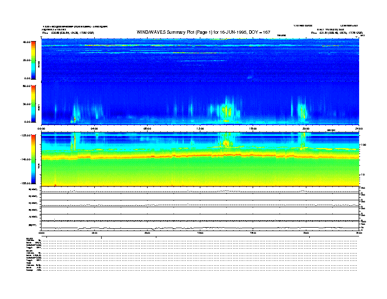Click the 16:00 label below RAD1 panel
The image size is (387, 299).
point(253,128)
